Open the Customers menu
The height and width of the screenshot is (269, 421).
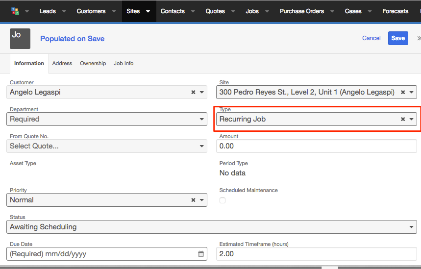point(91,11)
